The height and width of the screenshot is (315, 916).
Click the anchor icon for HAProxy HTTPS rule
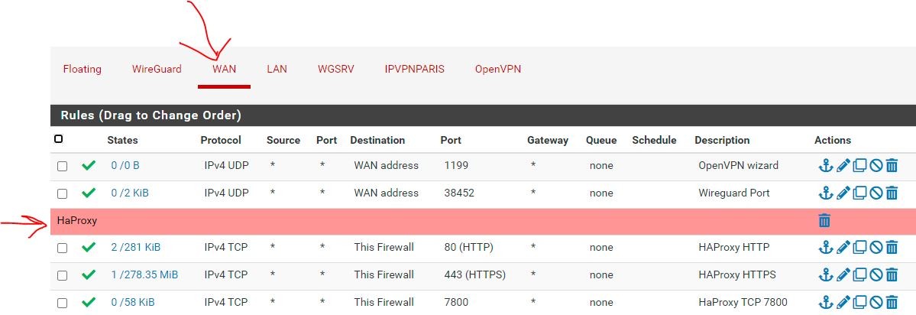coord(825,275)
